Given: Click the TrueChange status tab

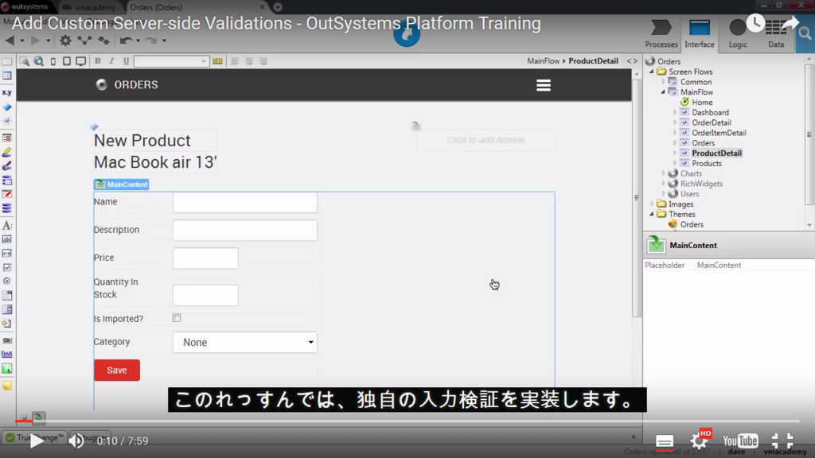Looking at the screenshot, I should [x=34, y=438].
